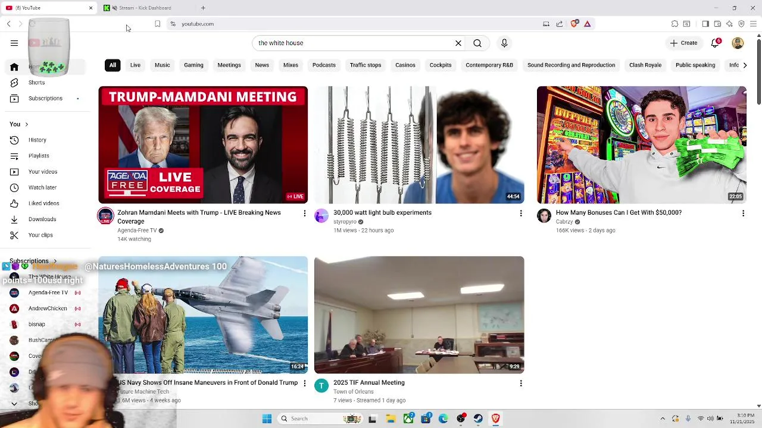Open File Explorer from the taskbar
Screen dimensions: 762x428
(x=391, y=418)
